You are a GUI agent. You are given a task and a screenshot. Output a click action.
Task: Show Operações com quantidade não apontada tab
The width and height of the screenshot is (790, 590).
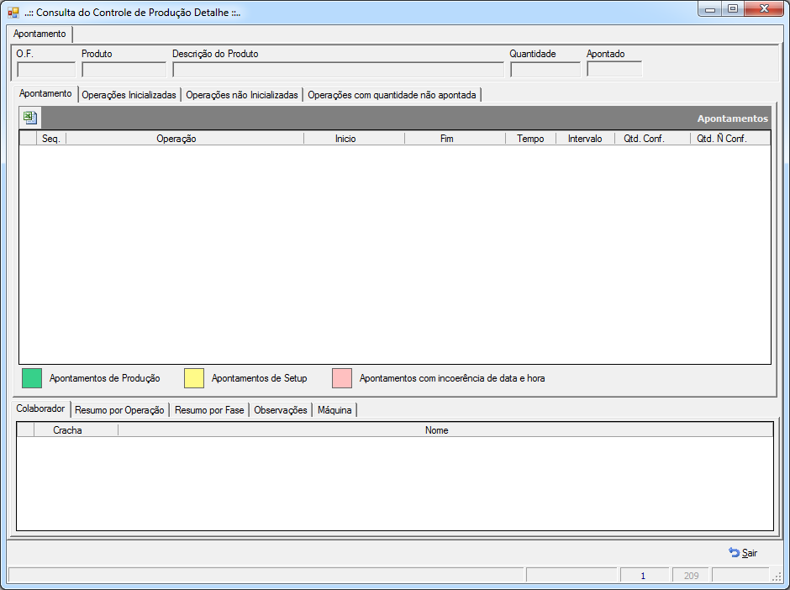pyautogui.click(x=392, y=95)
